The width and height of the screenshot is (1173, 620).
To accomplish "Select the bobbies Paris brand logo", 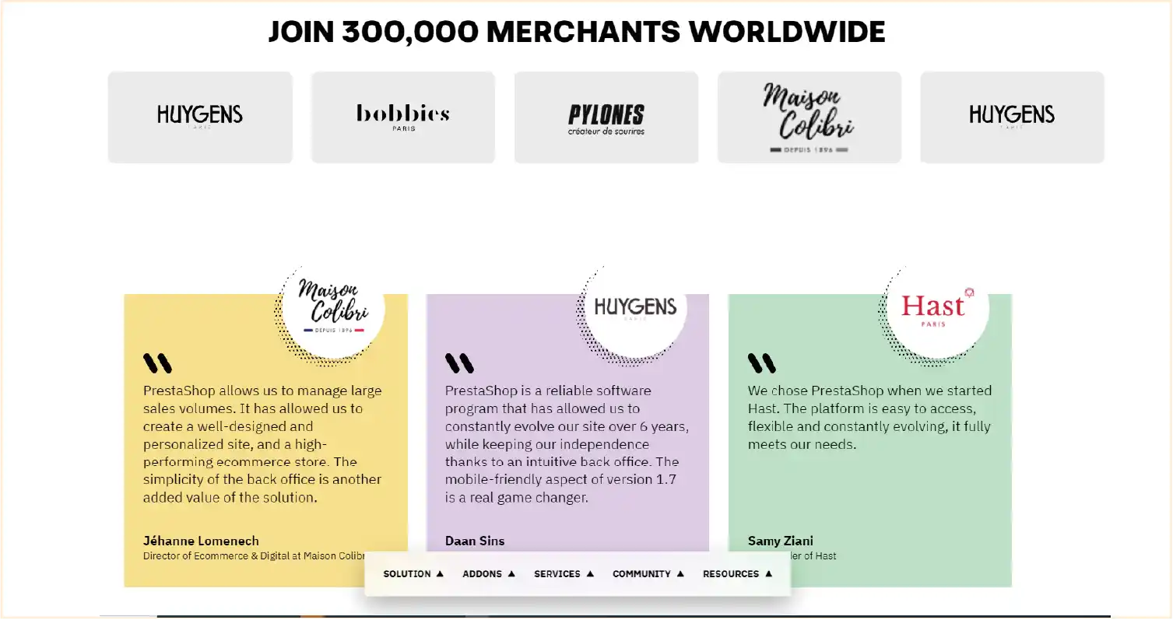I will pyautogui.click(x=402, y=115).
